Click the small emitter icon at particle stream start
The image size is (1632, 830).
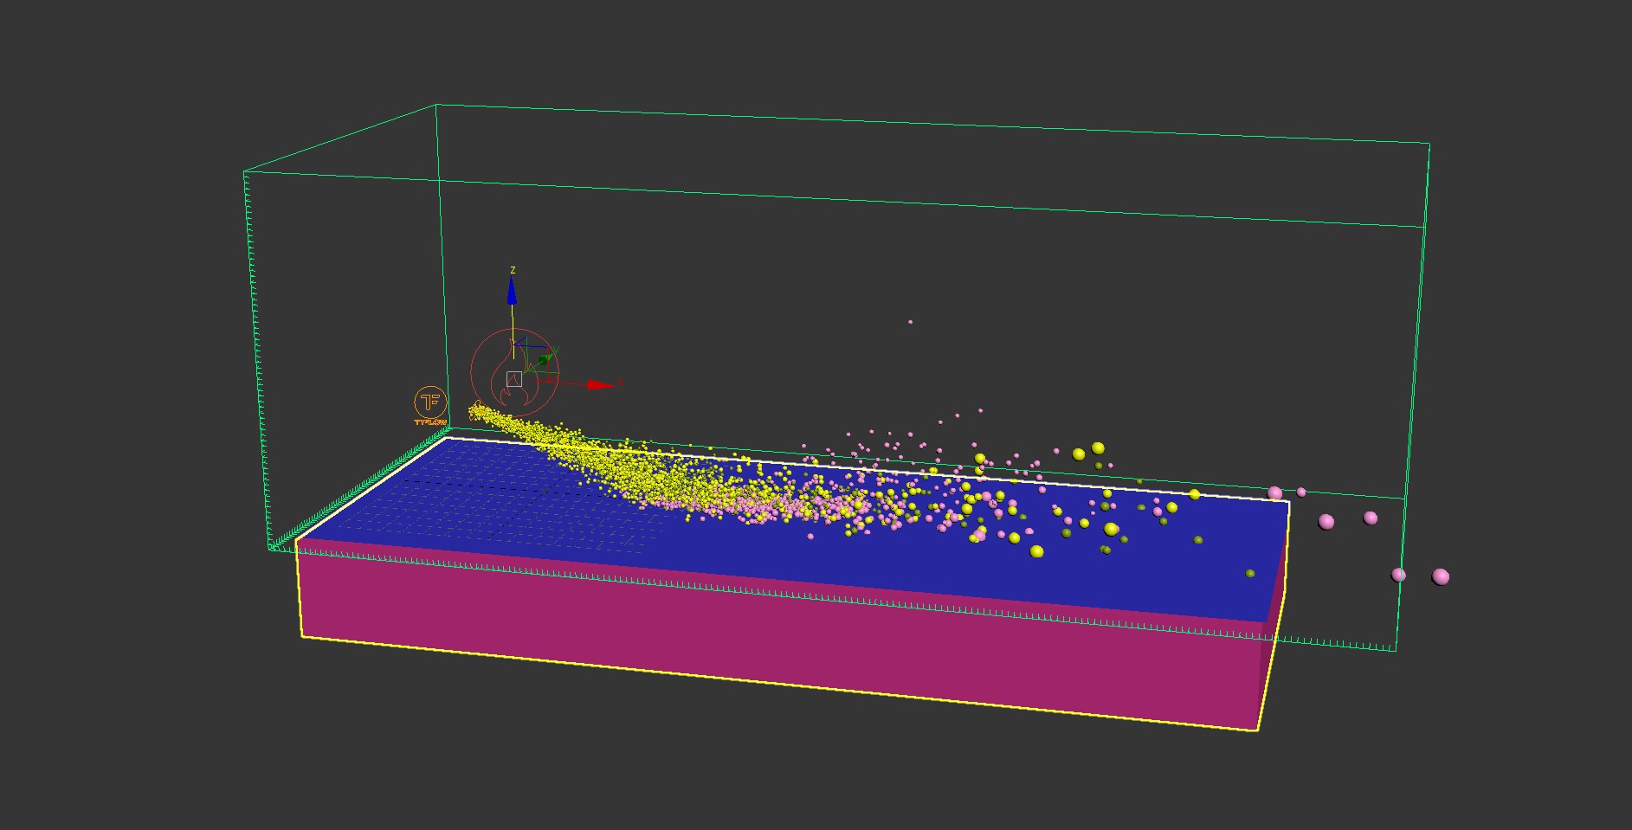[x=475, y=409]
